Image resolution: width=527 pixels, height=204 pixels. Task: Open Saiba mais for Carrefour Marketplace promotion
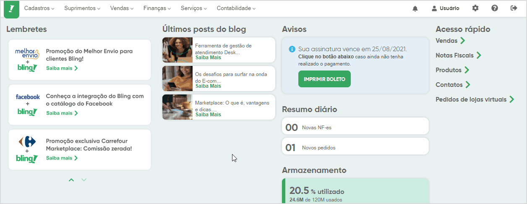point(62,158)
